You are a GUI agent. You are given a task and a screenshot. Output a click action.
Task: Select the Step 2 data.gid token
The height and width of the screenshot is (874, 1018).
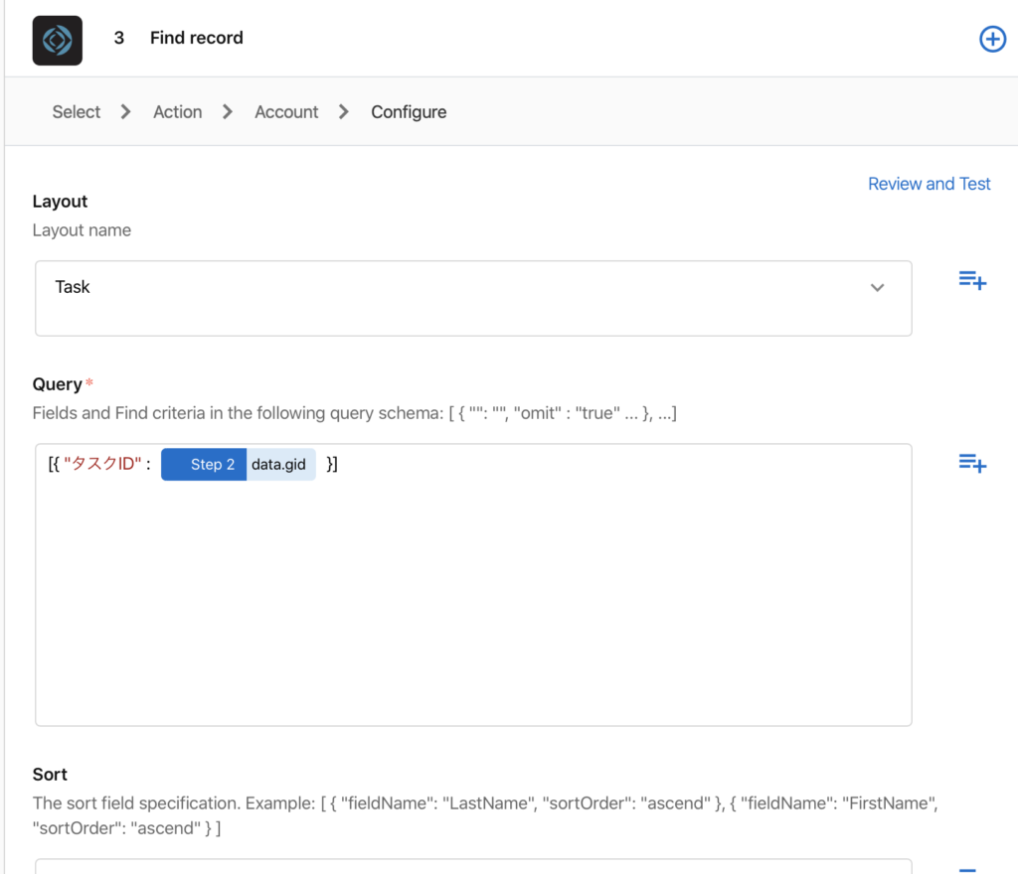tap(239, 465)
